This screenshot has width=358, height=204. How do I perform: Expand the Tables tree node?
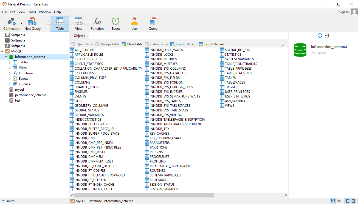(x=10, y=62)
